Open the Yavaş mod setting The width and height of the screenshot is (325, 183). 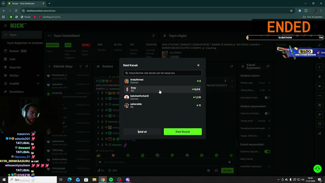(x=255, y=121)
